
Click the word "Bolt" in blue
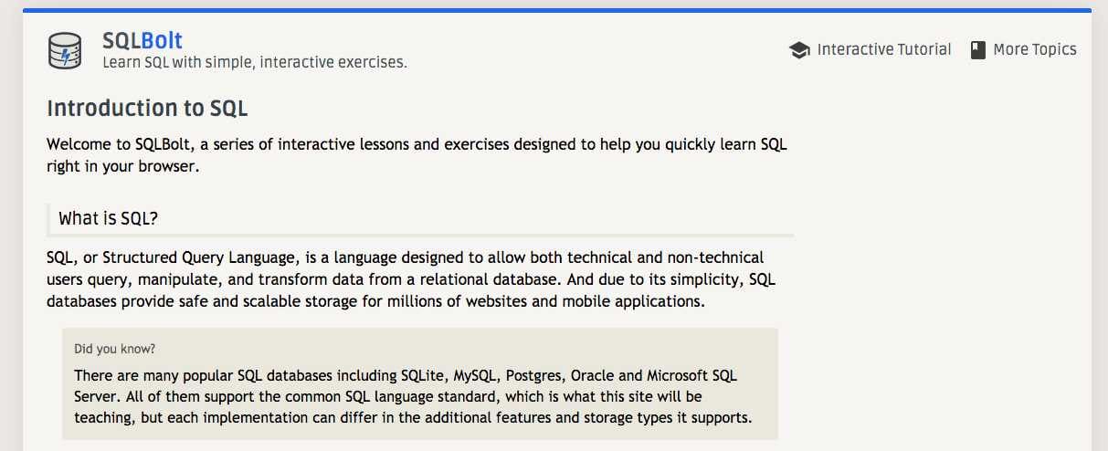tap(162, 40)
